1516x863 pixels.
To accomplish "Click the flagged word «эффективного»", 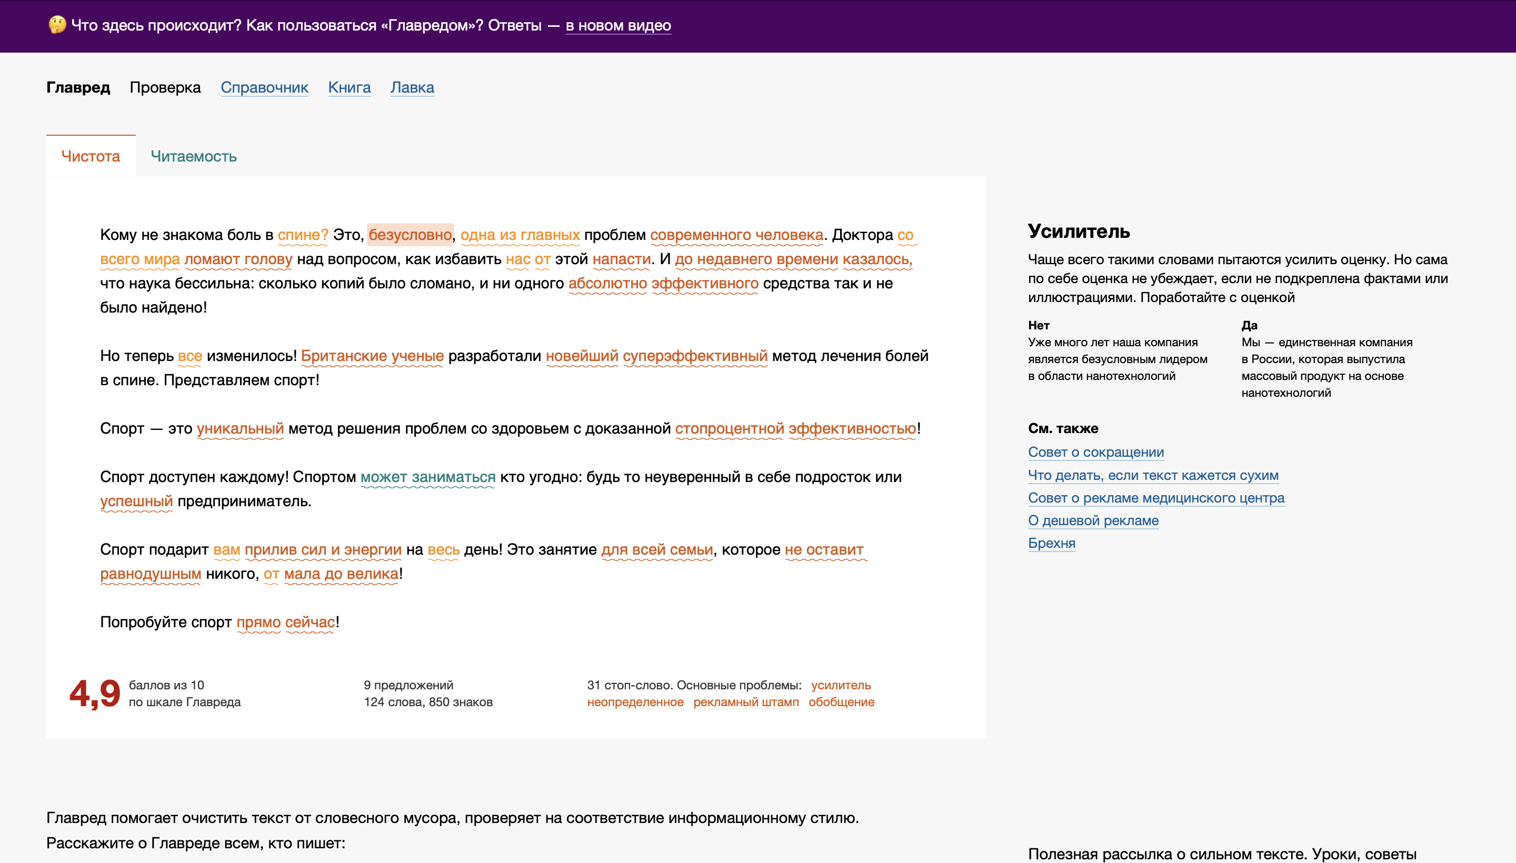I will [705, 283].
